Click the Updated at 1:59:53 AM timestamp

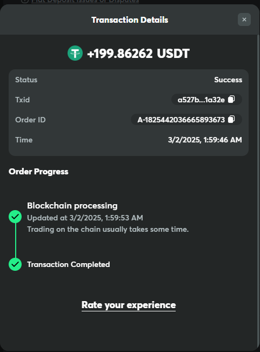(x=85, y=218)
